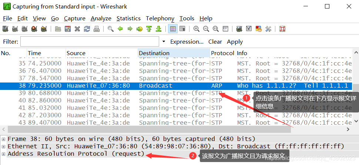The height and width of the screenshot is (165, 359).
Task: Sort by Info column header
Action: (294, 53)
